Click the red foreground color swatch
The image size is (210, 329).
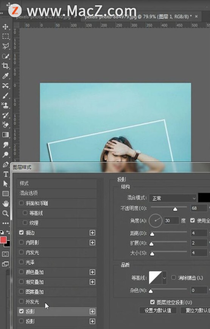(x=3, y=240)
